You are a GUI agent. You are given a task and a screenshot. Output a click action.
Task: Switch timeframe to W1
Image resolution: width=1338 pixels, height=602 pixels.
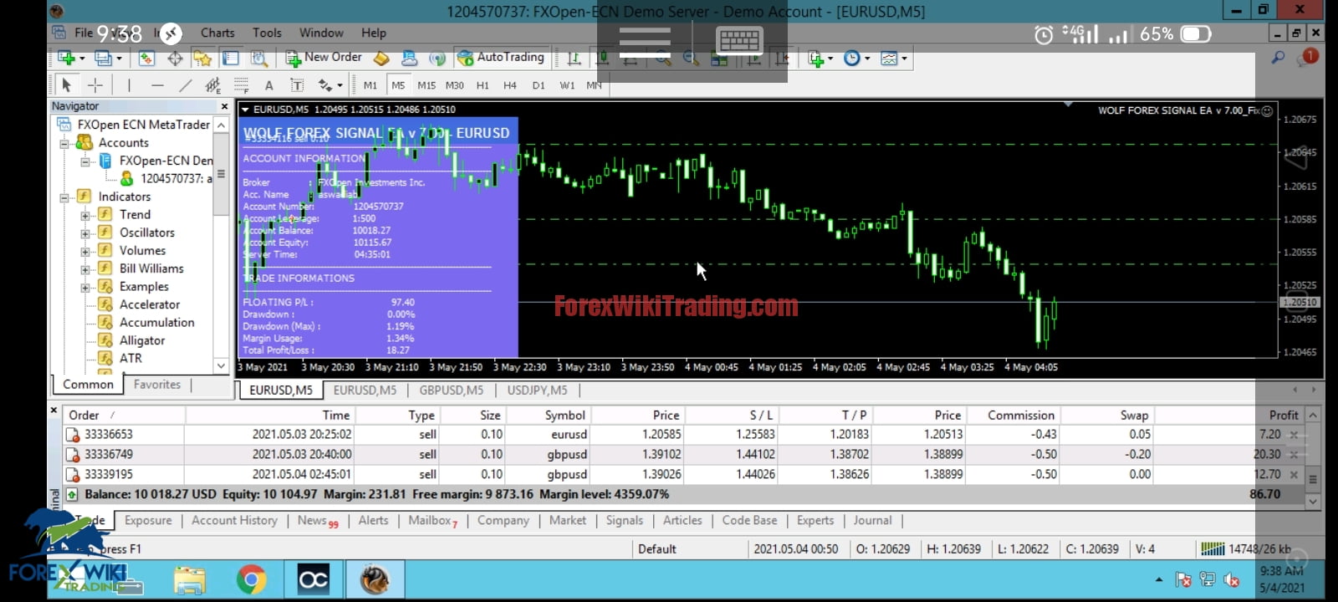(567, 85)
